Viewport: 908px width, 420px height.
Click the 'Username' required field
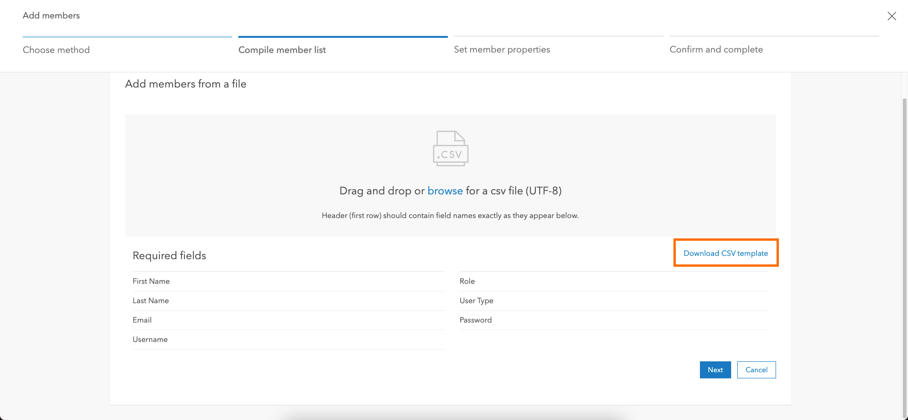tap(288, 340)
